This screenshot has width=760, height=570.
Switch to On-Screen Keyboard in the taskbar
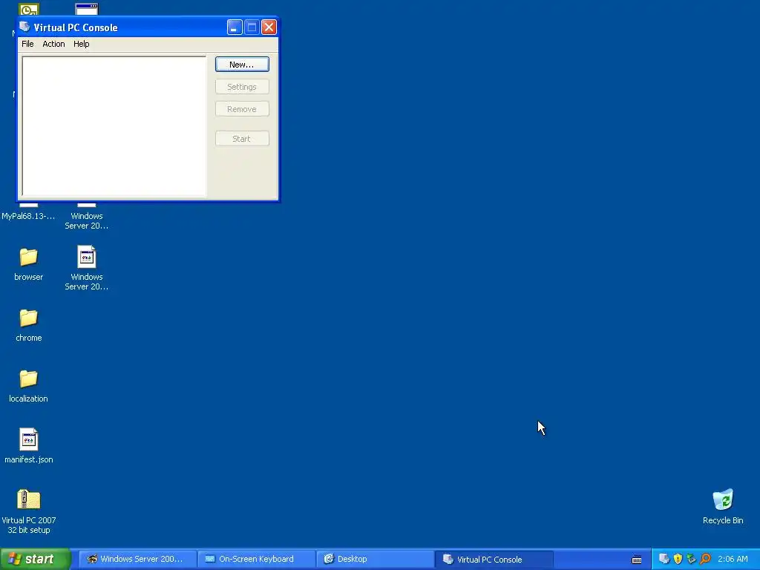(256, 559)
